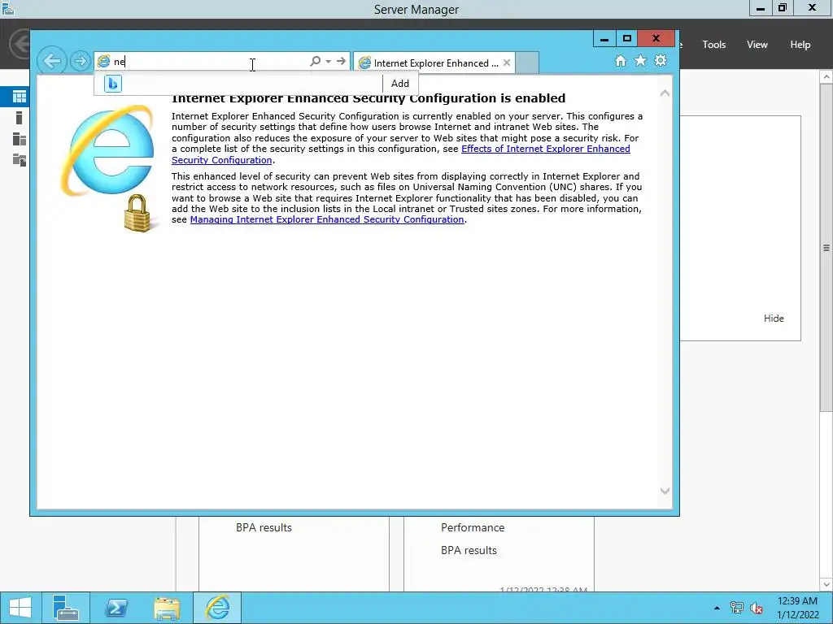Click the muted speaker volume tray icon
Screen dimensions: 833x624
[757, 608]
